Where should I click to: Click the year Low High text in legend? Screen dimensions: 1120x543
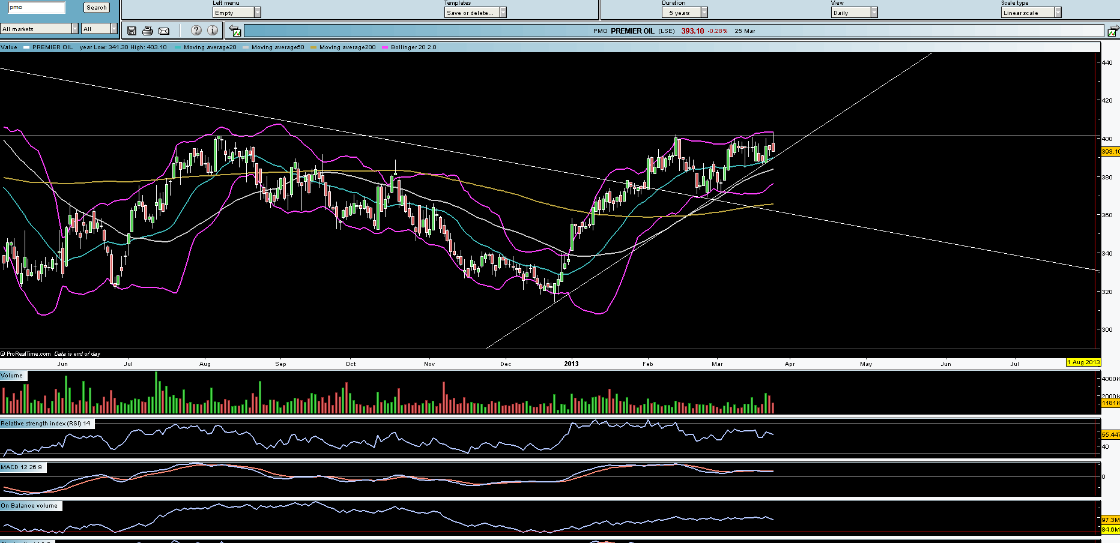click(x=123, y=47)
